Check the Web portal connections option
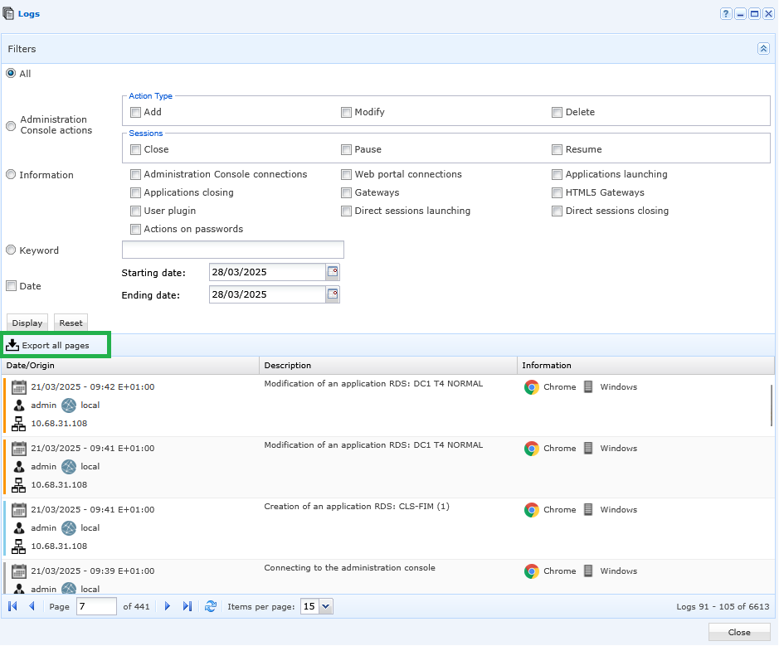The width and height of the screenshot is (779, 646). (x=346, y=174)
